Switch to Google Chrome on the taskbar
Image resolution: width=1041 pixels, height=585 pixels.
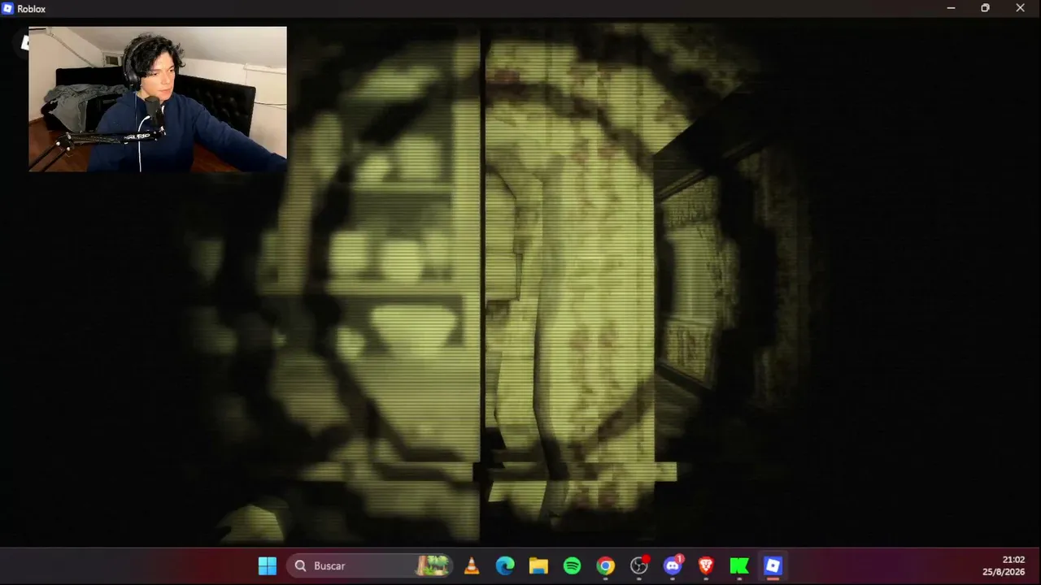tap(605, 565)
